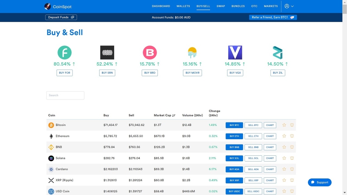347x195 pixels.
Task: Favorite XRP with the star
Action: point(284,180)
